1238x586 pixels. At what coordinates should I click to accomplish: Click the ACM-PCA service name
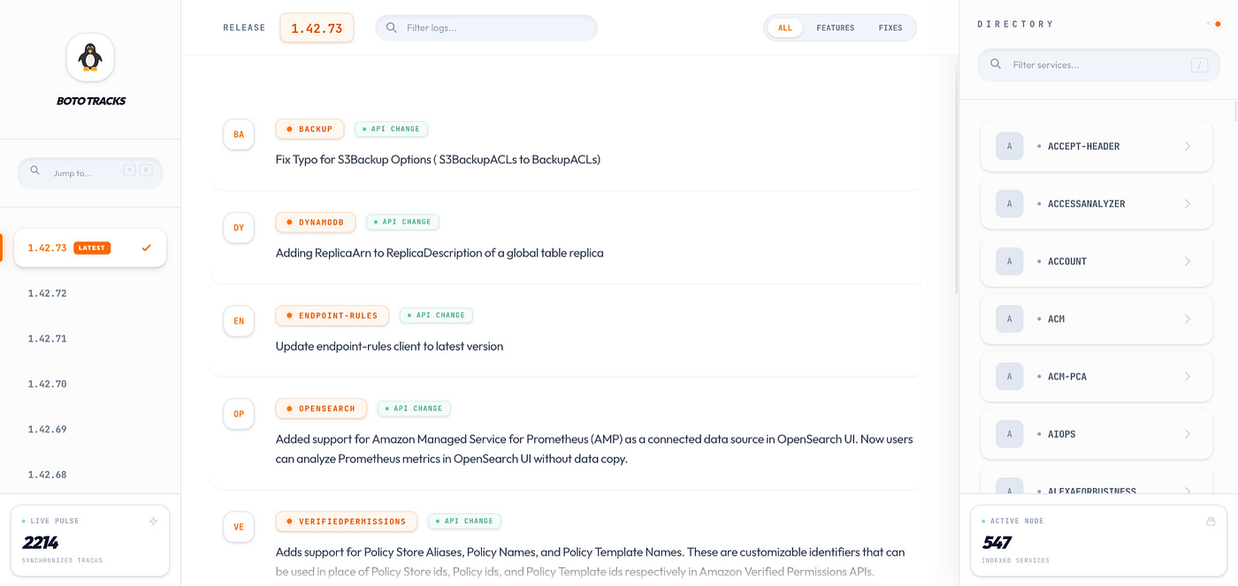(x=1066, y=377)
